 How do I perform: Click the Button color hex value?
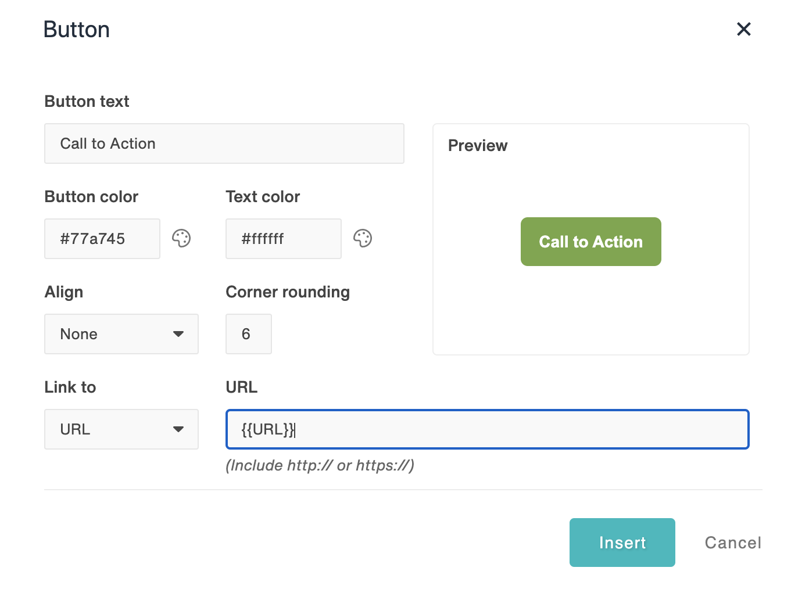[102, 238]
